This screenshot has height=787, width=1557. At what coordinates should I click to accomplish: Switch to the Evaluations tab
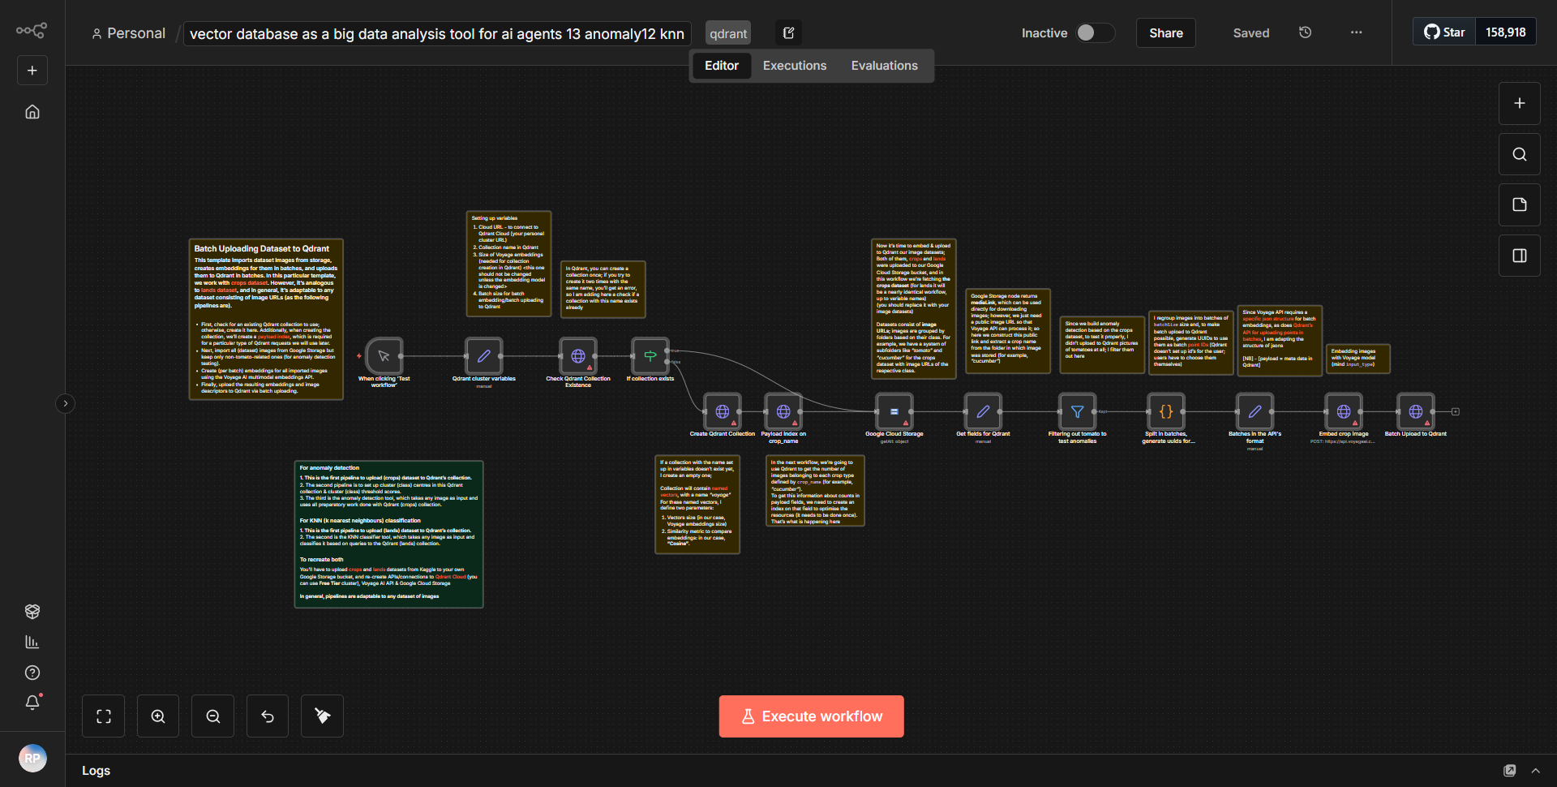coord(884,66)
